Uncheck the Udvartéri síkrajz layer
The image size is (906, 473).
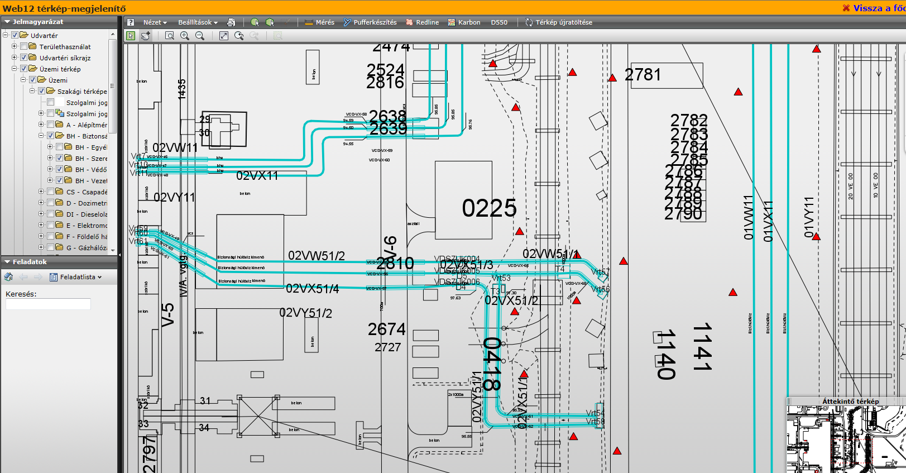click(x=24, y=58)
